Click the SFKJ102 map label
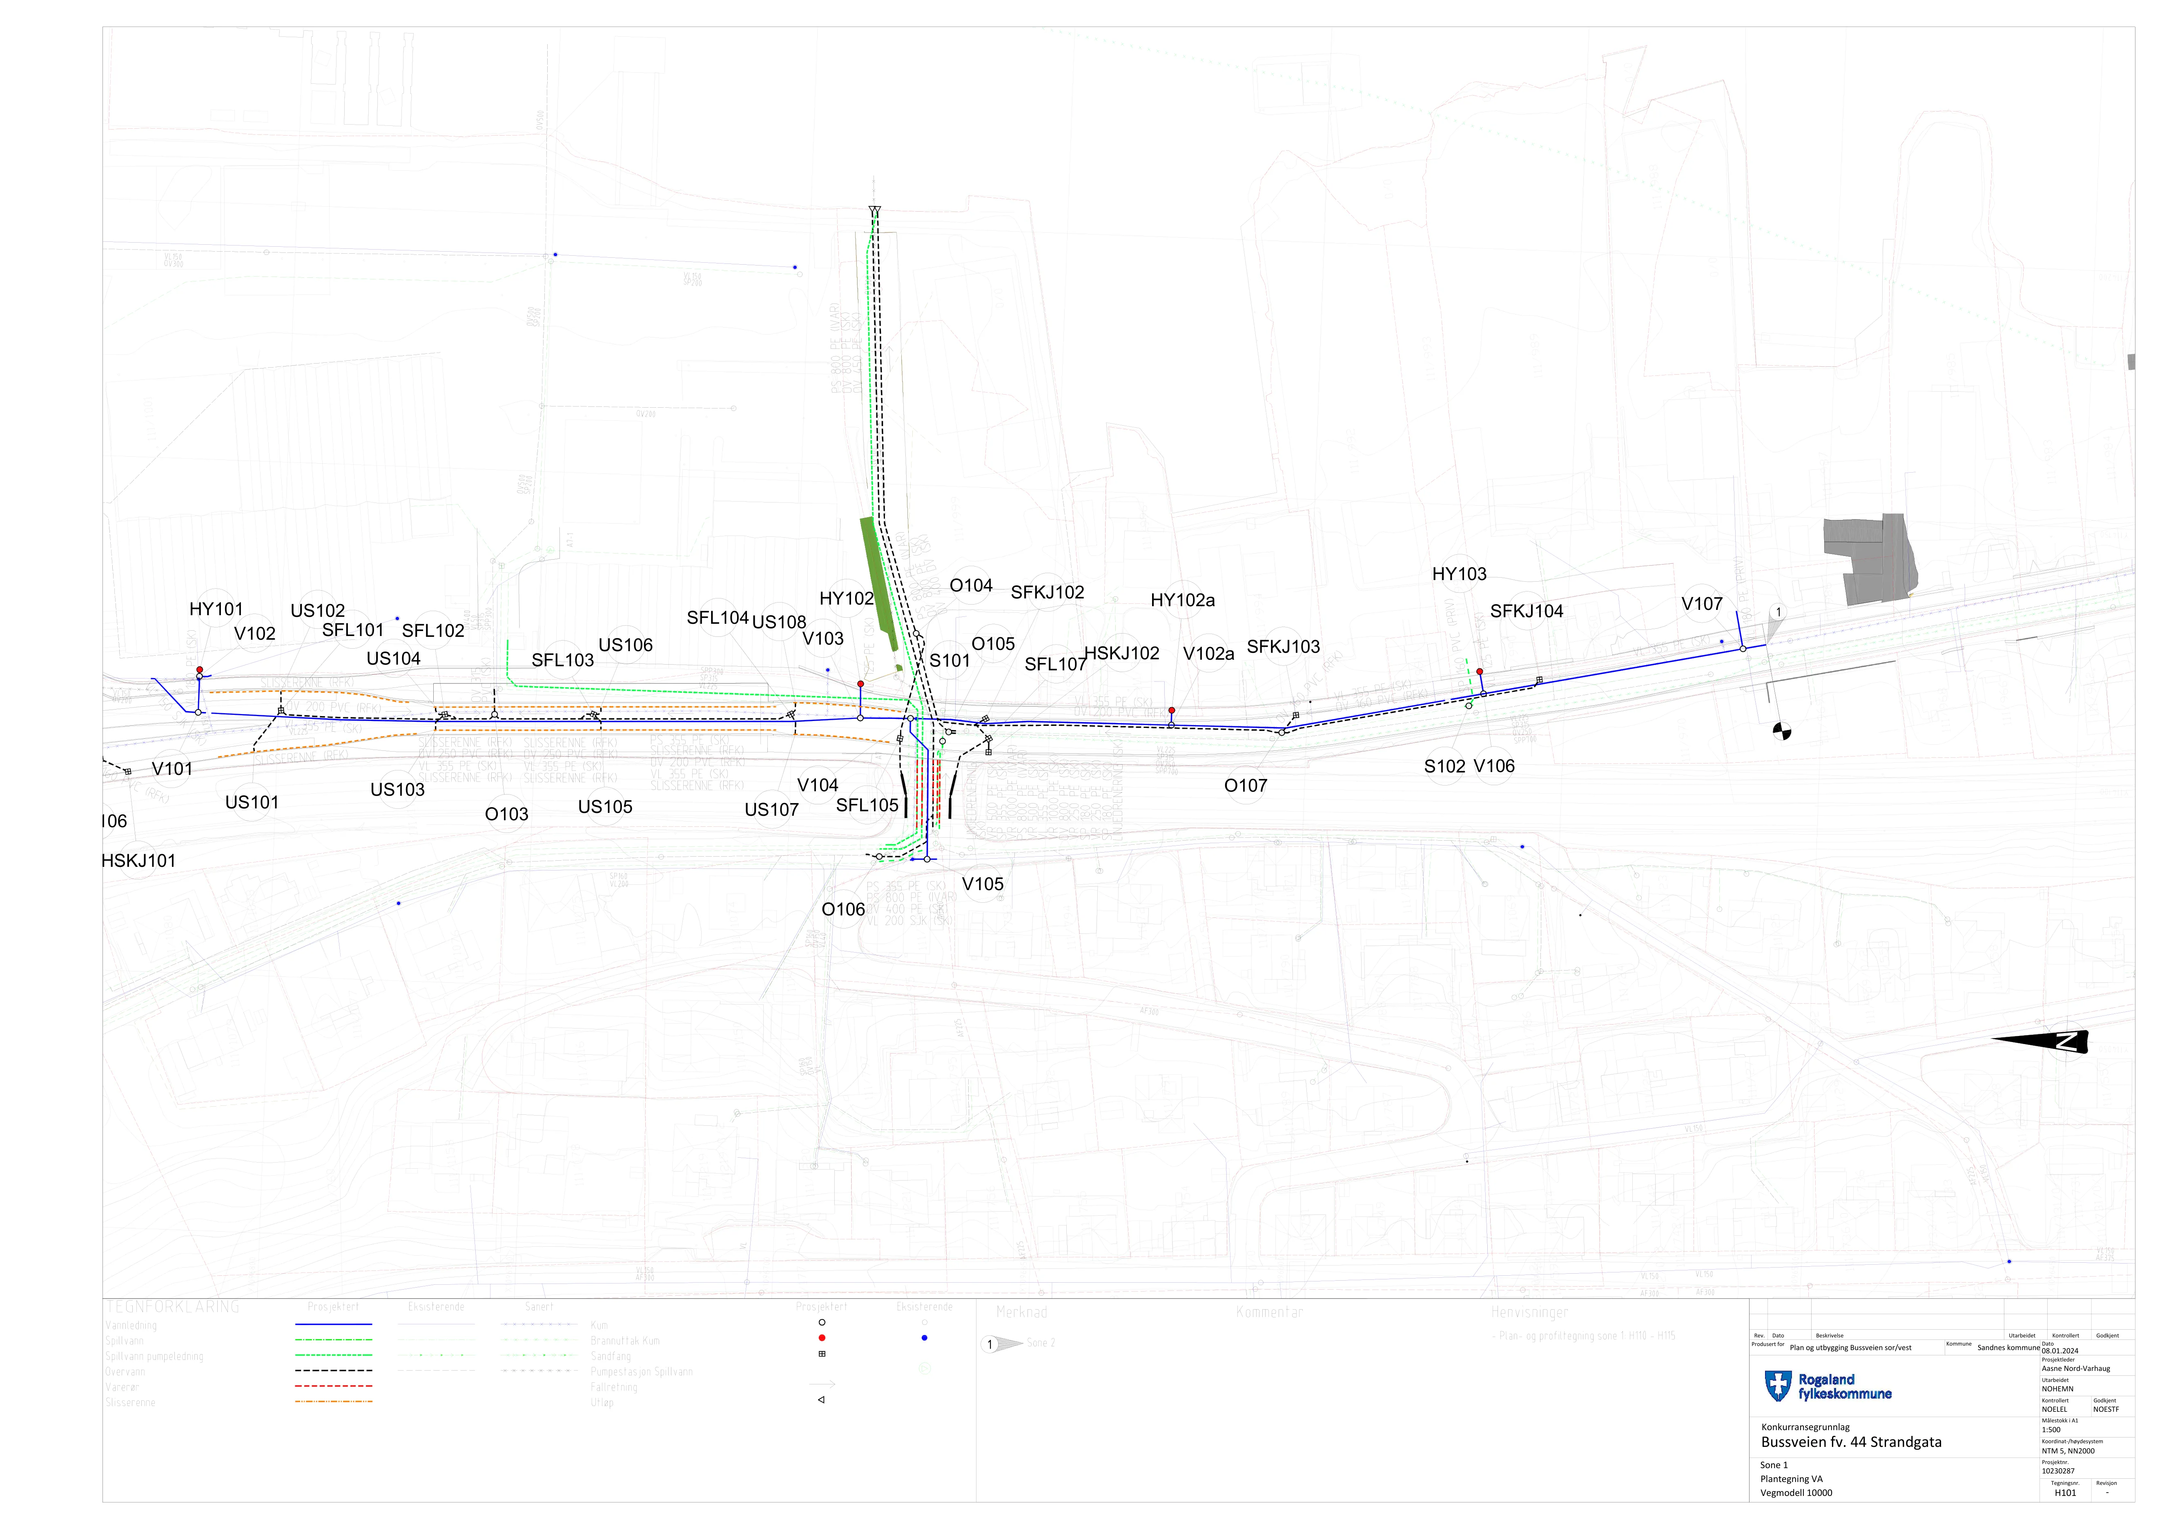 pos(1048,593)
